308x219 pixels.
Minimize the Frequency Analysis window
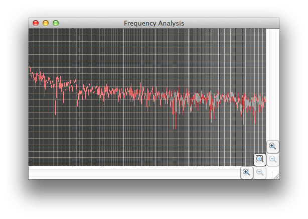tap(46, 23)
